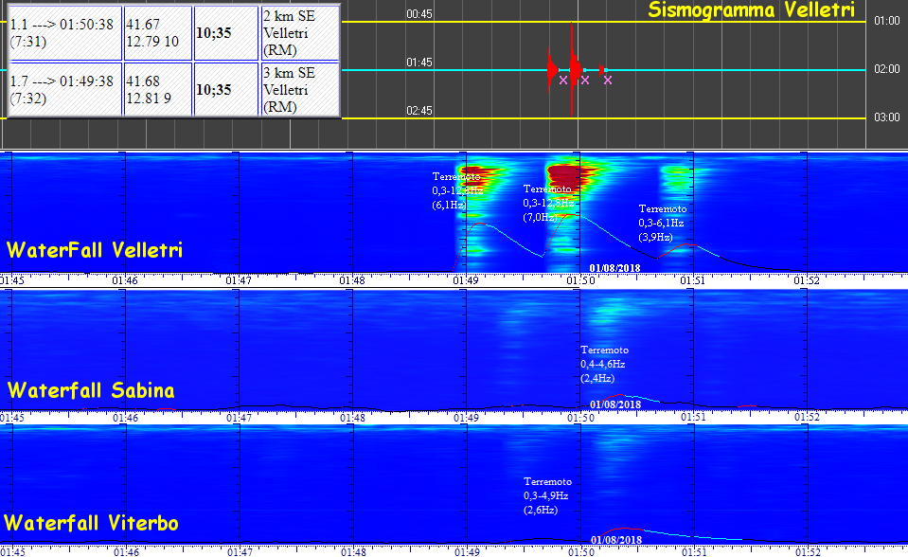Click Velletri annotation 'Terremoto 0,3-12,8Hz (6,1Hz)'
The height and width of the screenshot is (557, 908).
pos(457,190)
